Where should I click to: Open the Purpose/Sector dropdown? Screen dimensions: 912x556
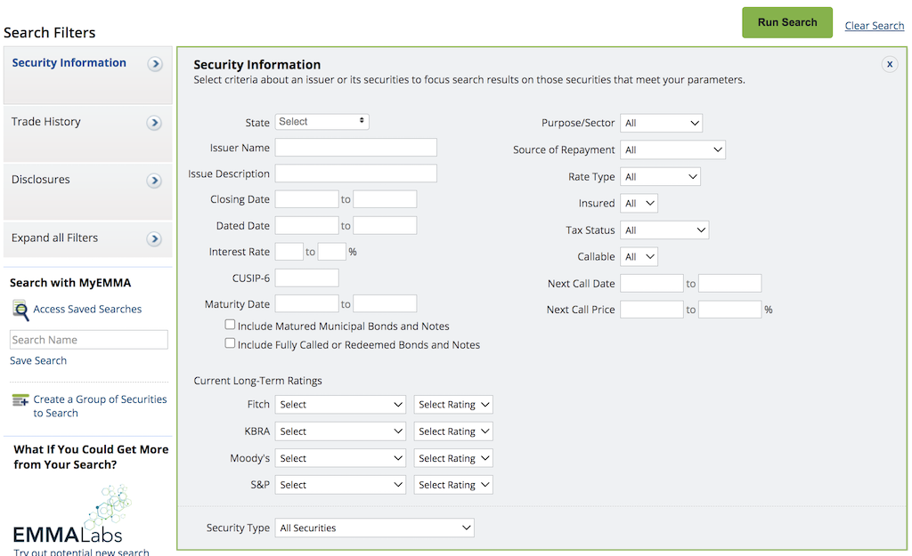pyautogui.click(x=661, y=123)
